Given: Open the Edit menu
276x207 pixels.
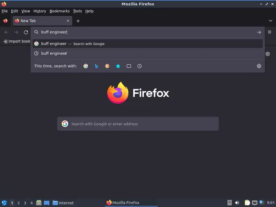Looking at the screenshot, I should pyautogui.click(x=15, y=11).
